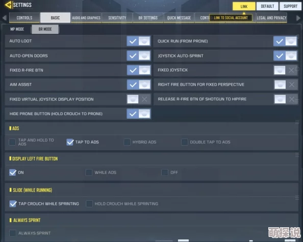Open the Sensitivity tab
Viewport: 303px width, 242px height.
click(117, 18)
